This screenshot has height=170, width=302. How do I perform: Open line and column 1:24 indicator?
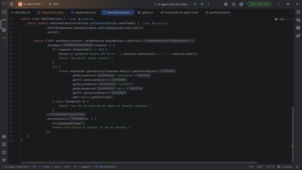tap(251, 167)
